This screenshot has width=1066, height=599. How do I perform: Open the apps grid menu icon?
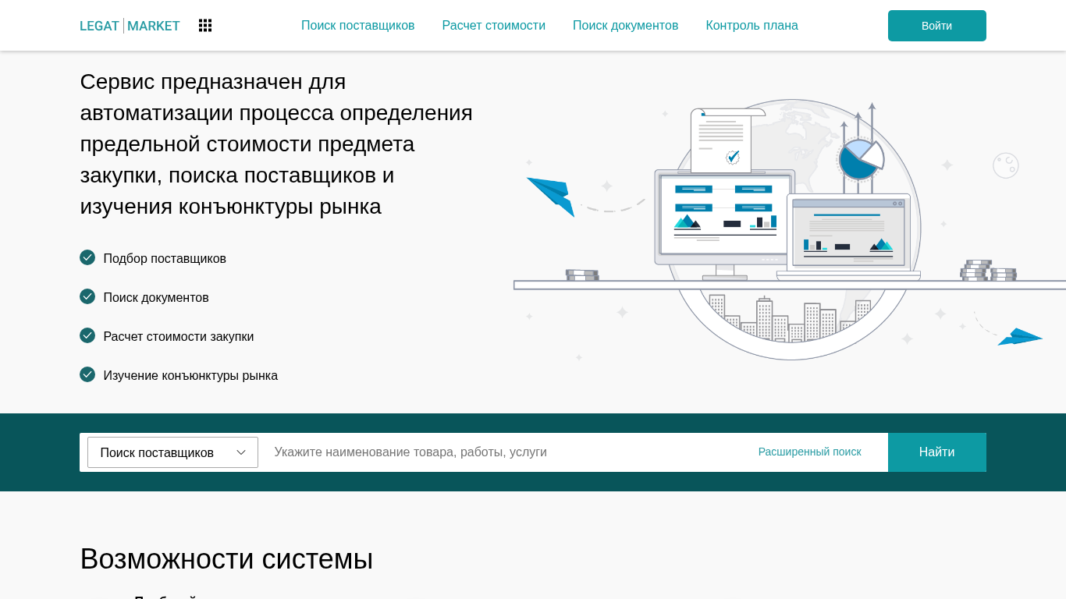click(x=205, y=26)
